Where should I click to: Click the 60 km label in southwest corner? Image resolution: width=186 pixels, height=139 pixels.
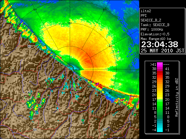tap(35, 129)
